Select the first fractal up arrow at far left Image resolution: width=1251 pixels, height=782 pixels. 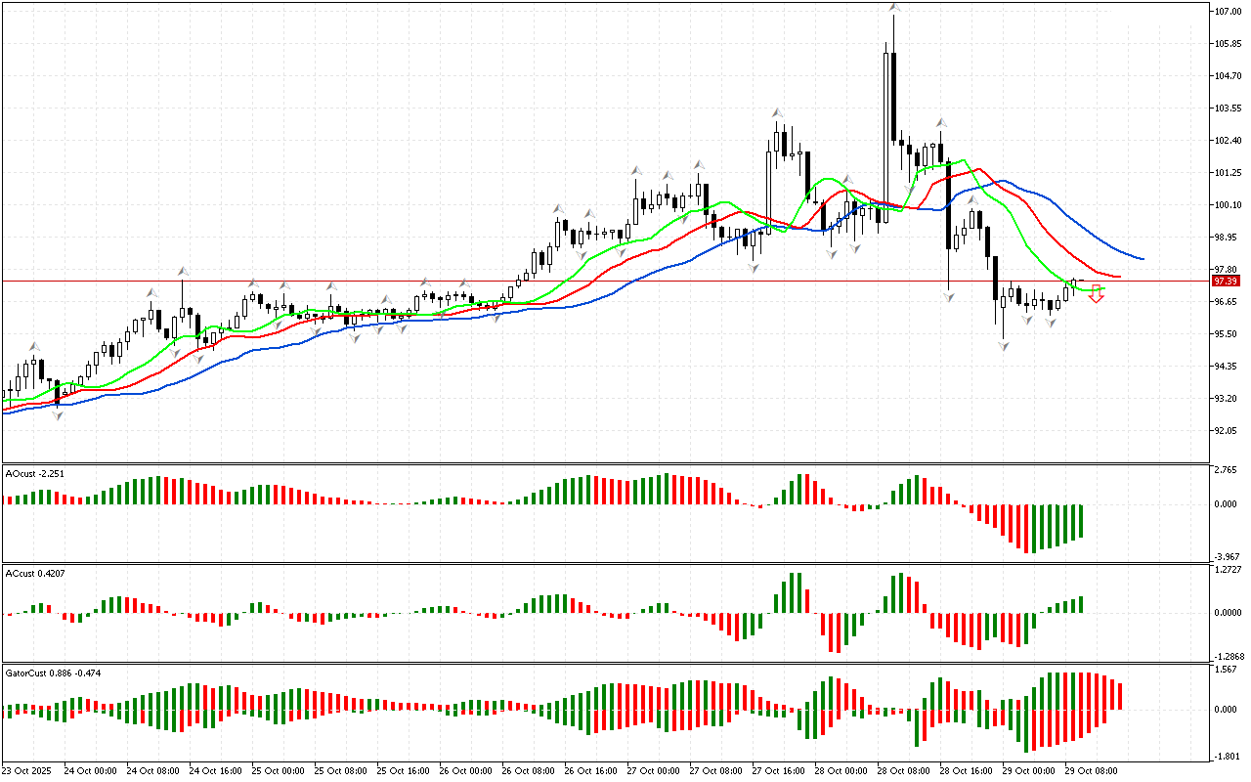click(x=34, y=346)
